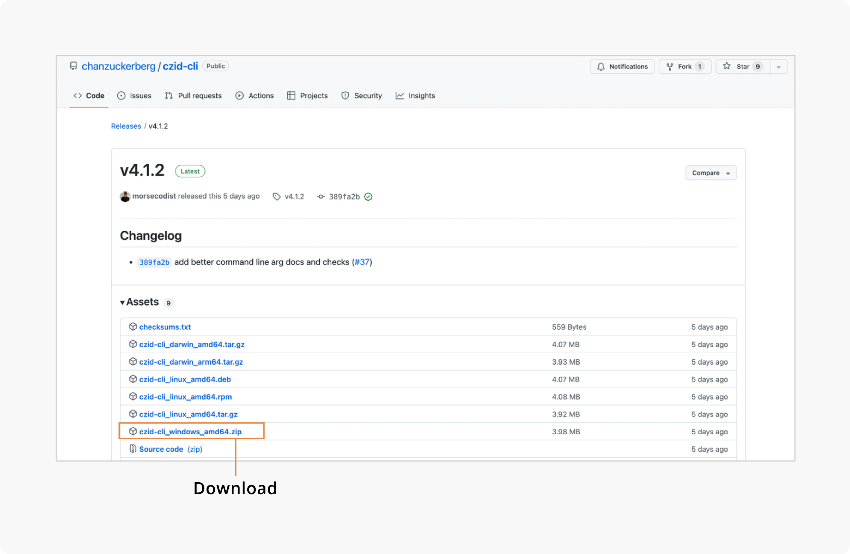The image size is (850, 554).
Task: Click package icon beside czid-cli_darwin_arm64.tar.gz
Action: click(x=133, y=362)
